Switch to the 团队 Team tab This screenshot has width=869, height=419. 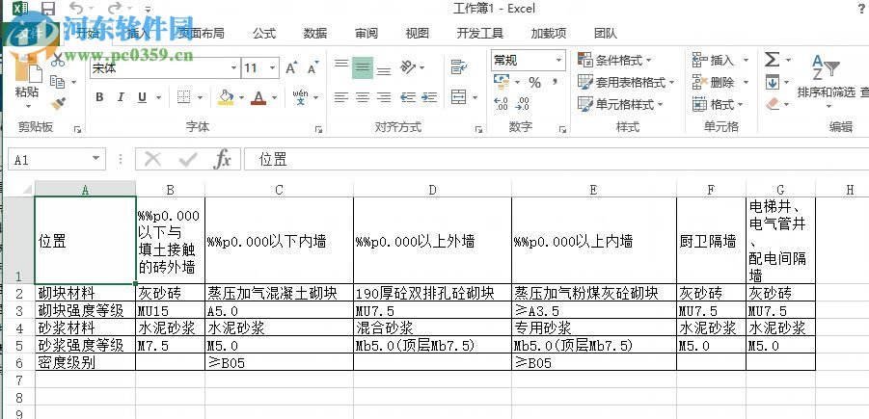605,33
